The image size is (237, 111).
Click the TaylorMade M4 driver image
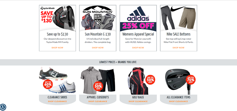[57, 18]
